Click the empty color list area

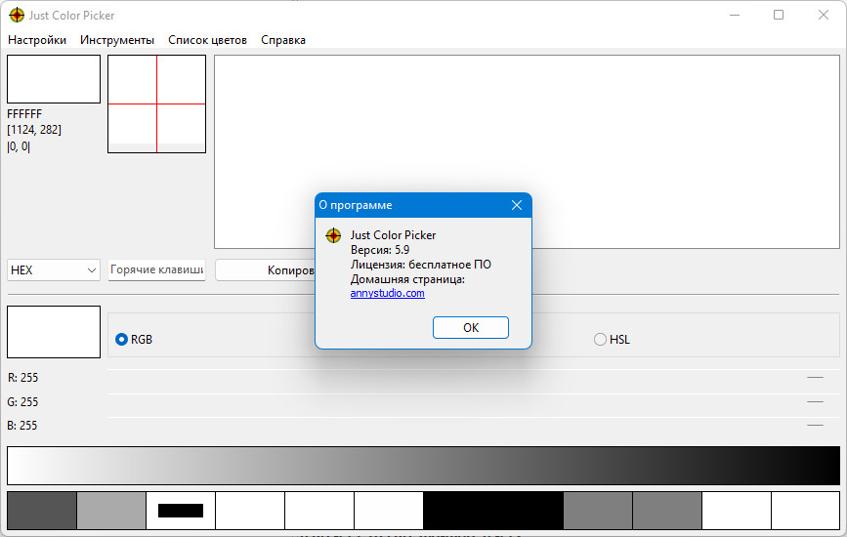(527, 151)
